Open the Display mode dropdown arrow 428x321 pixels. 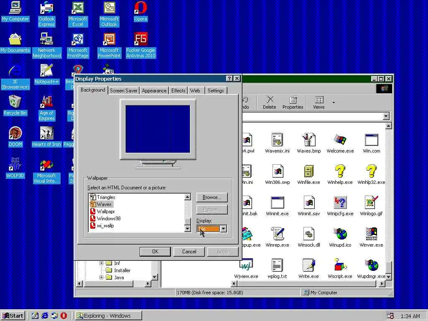click(x=223, y=229)
